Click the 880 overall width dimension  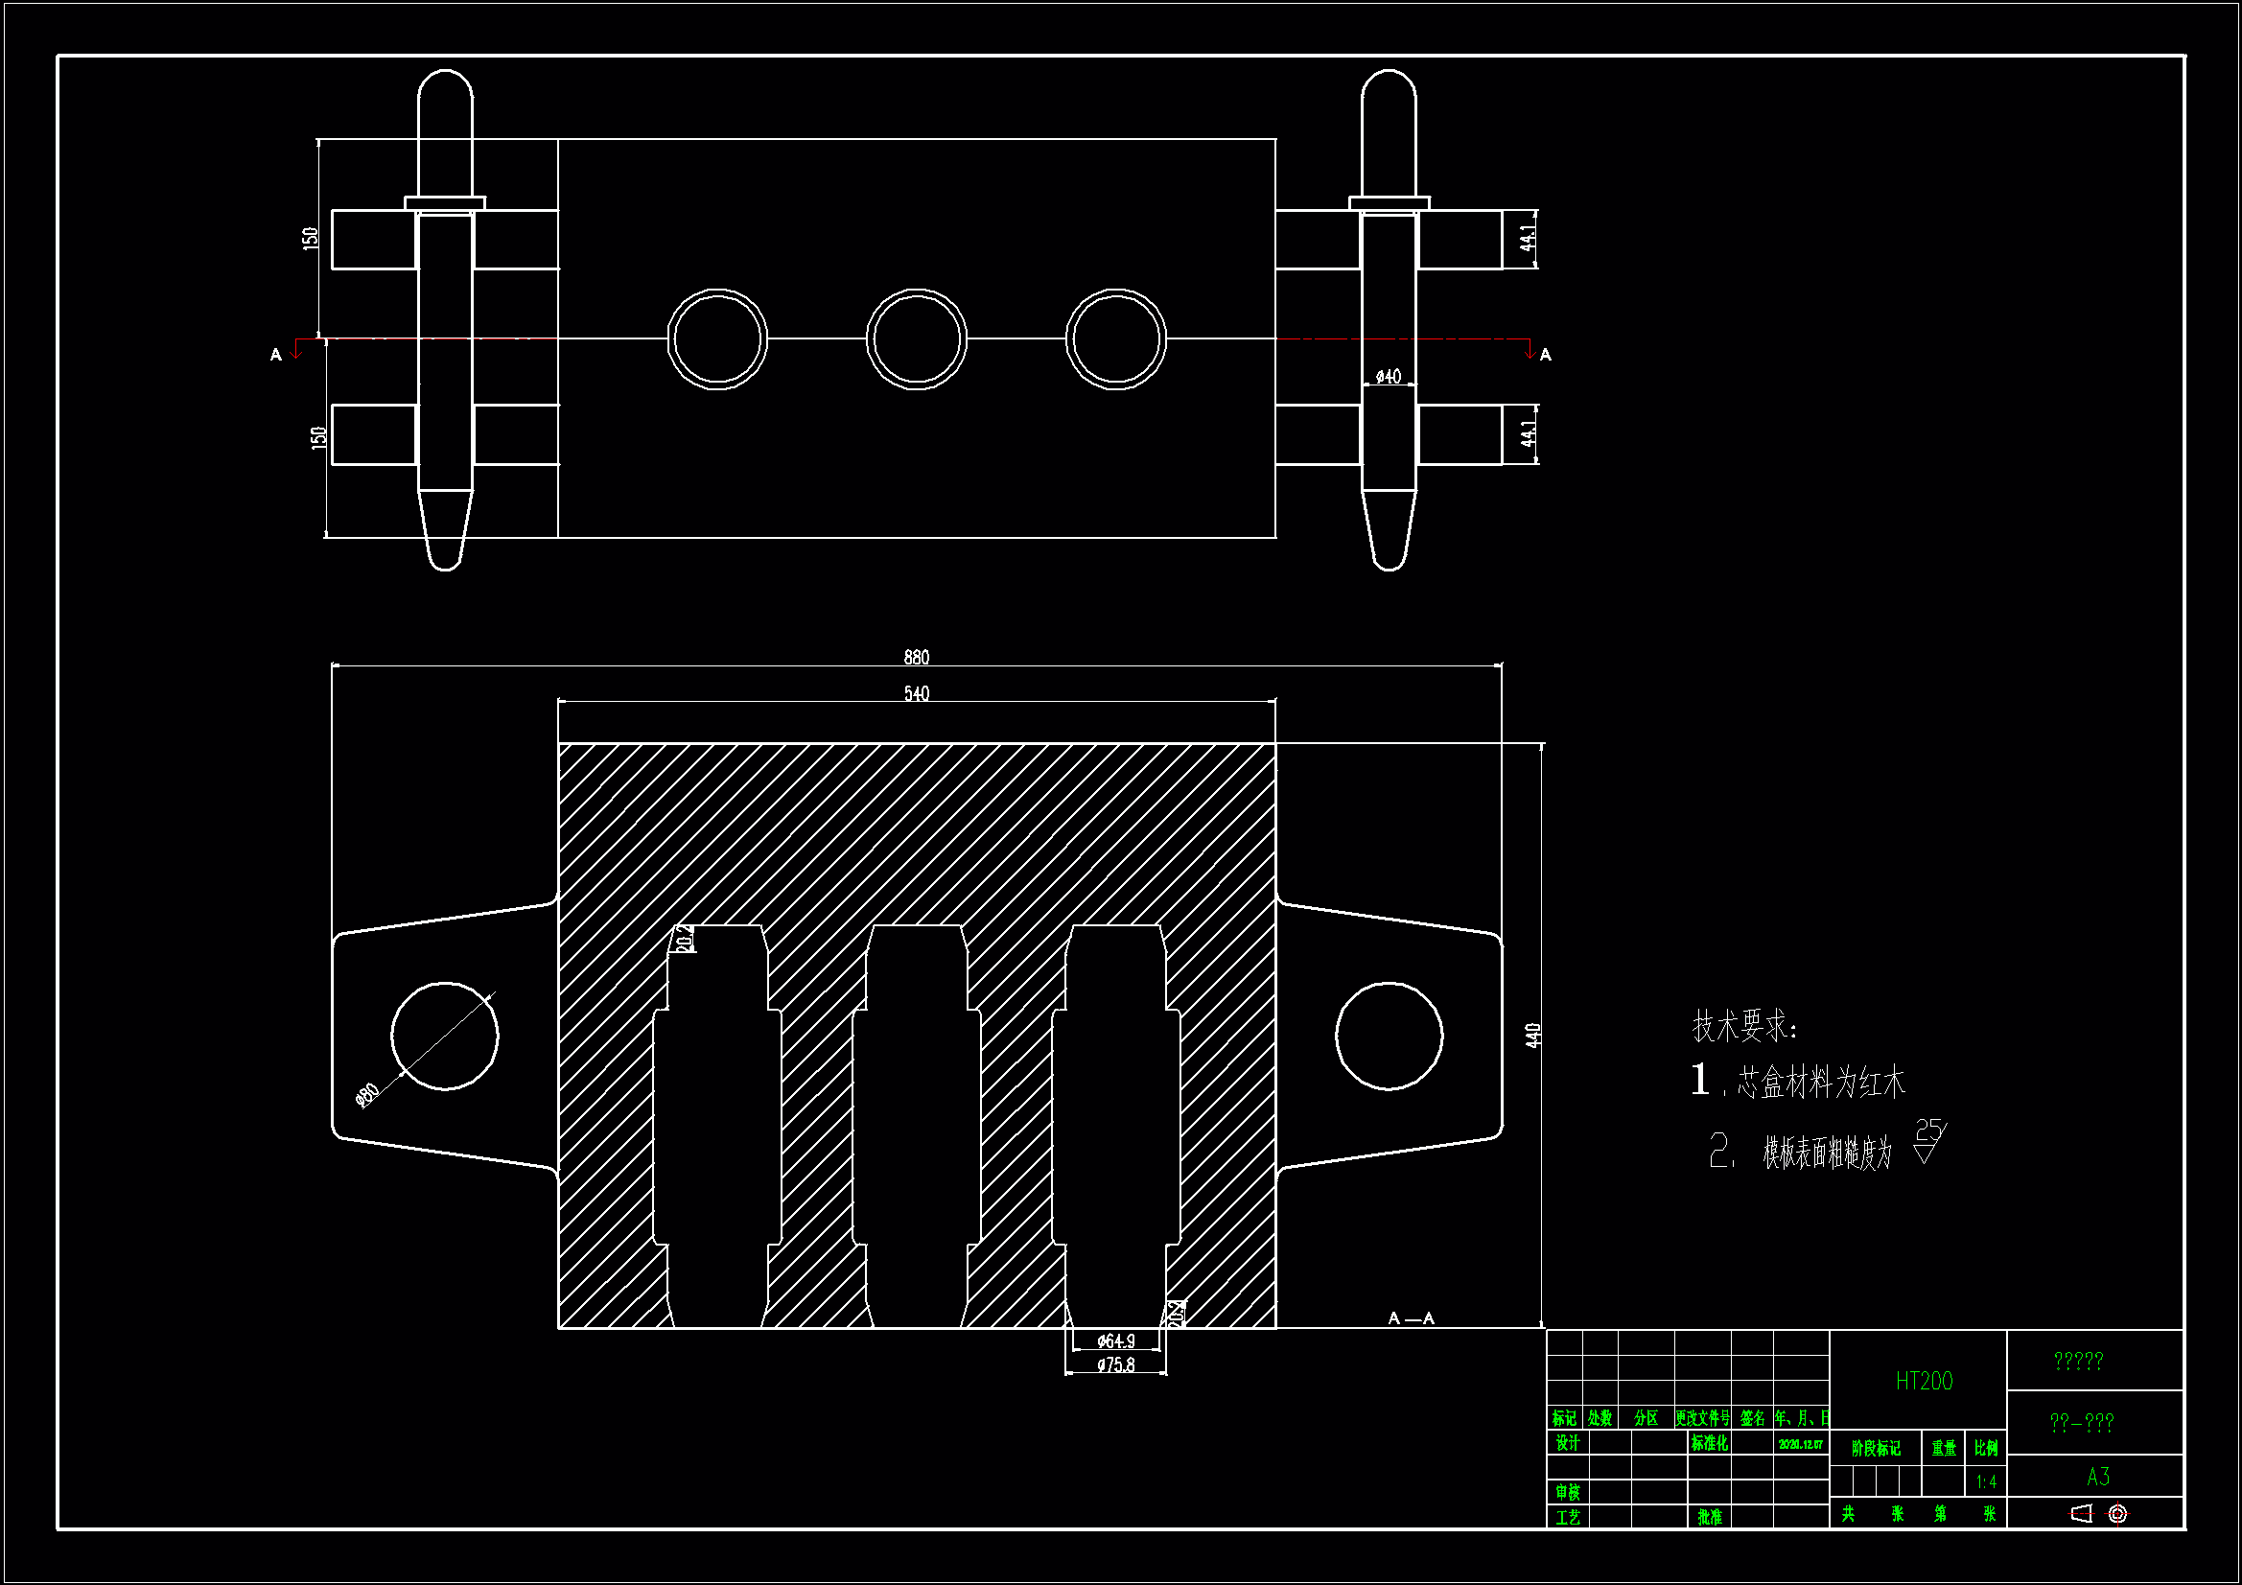916,657
